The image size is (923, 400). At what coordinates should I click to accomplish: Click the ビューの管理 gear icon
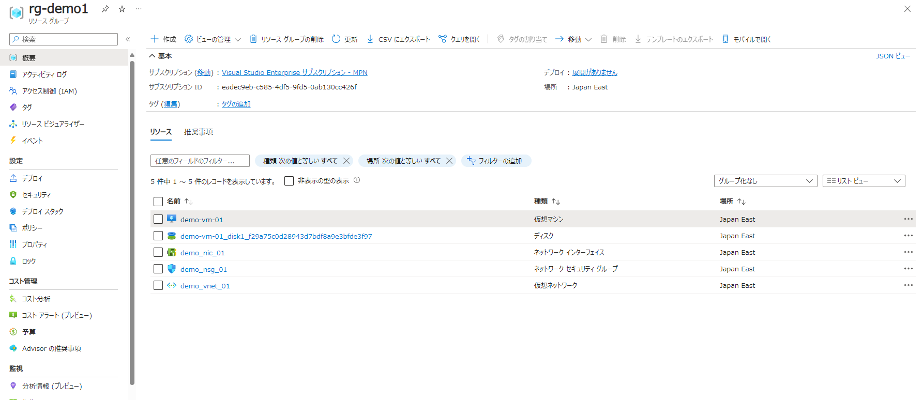click(x=189, y=39)
